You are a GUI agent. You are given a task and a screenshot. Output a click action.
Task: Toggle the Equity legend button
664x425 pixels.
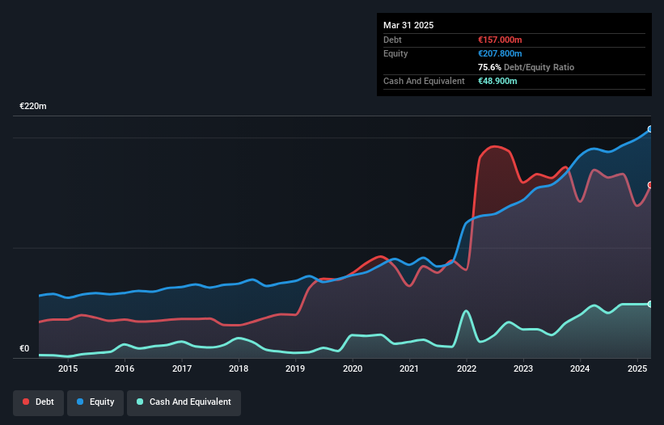click(x=95, y=402)
